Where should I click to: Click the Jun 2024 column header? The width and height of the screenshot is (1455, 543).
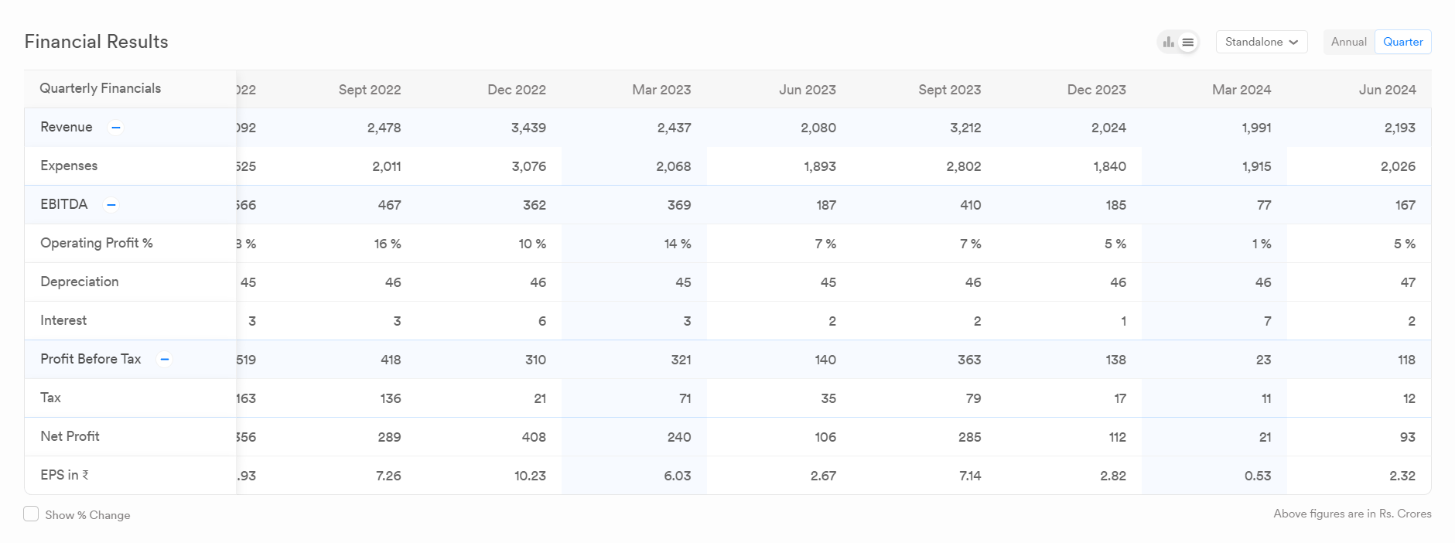click(1387, 90)
